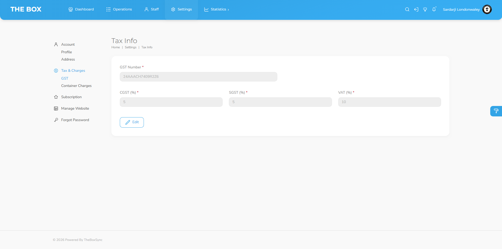
Task: Click the user avatar picture
Action: pyautogui.click(x=487, y=9)
